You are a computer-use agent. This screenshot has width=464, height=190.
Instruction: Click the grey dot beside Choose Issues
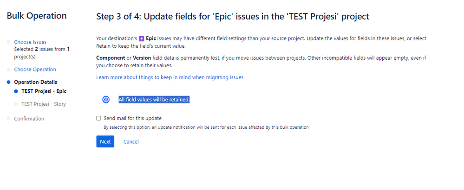[8, 42]
